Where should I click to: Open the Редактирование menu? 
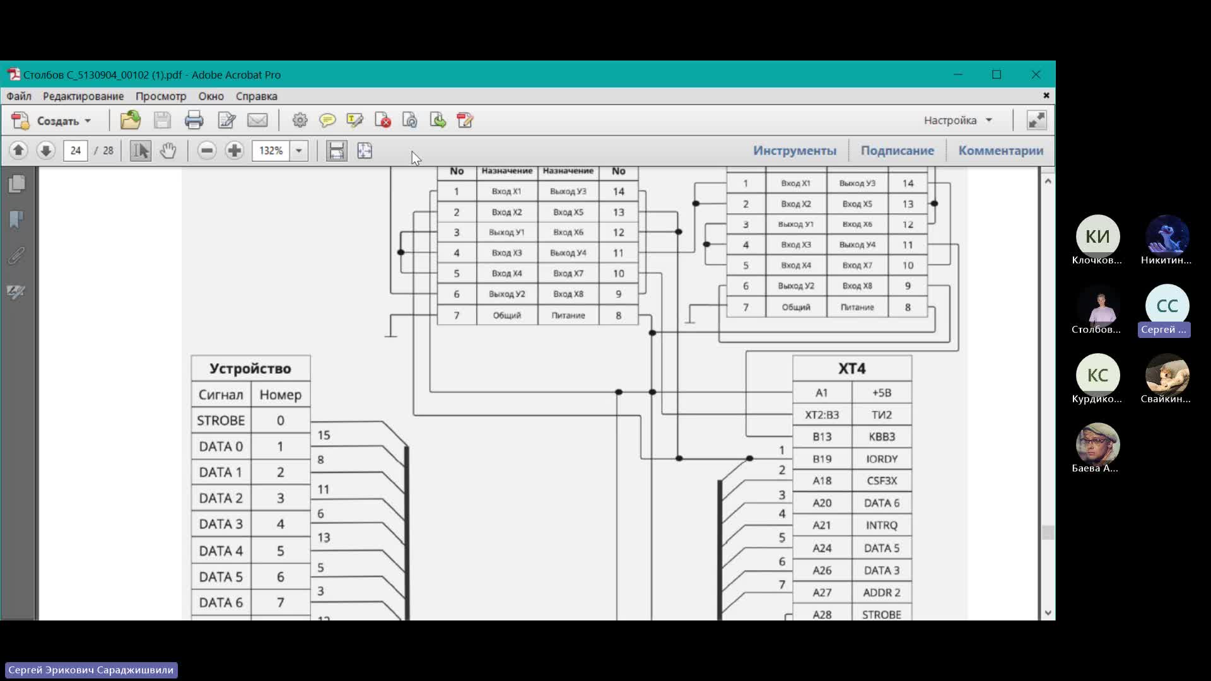pos(83,96)
